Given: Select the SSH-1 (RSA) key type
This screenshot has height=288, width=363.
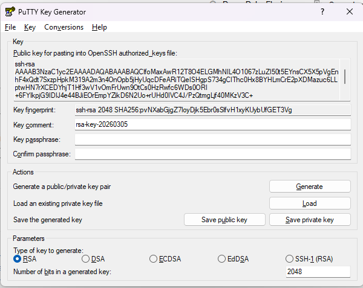Looking at the screenshot, I should [290, 259].
